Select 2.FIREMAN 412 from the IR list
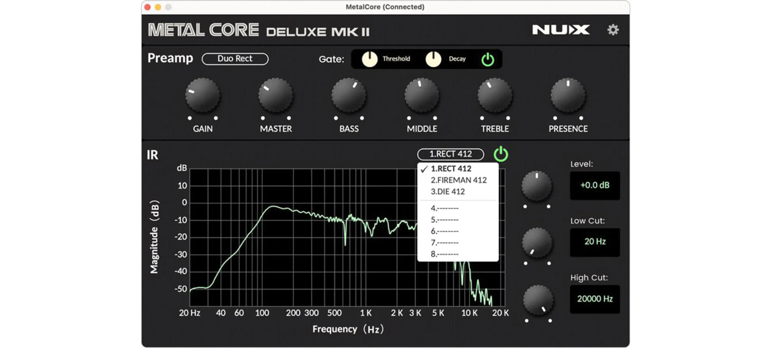Viewport: 771px width, 348px height. tap(458, 180)
